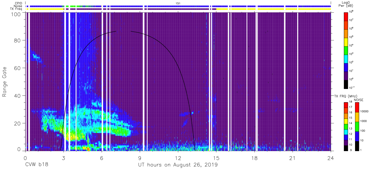This screenshot has height=171, width=372.
Task: Click the x-axis tick label '6'
Action: click(x=101, y=158)
